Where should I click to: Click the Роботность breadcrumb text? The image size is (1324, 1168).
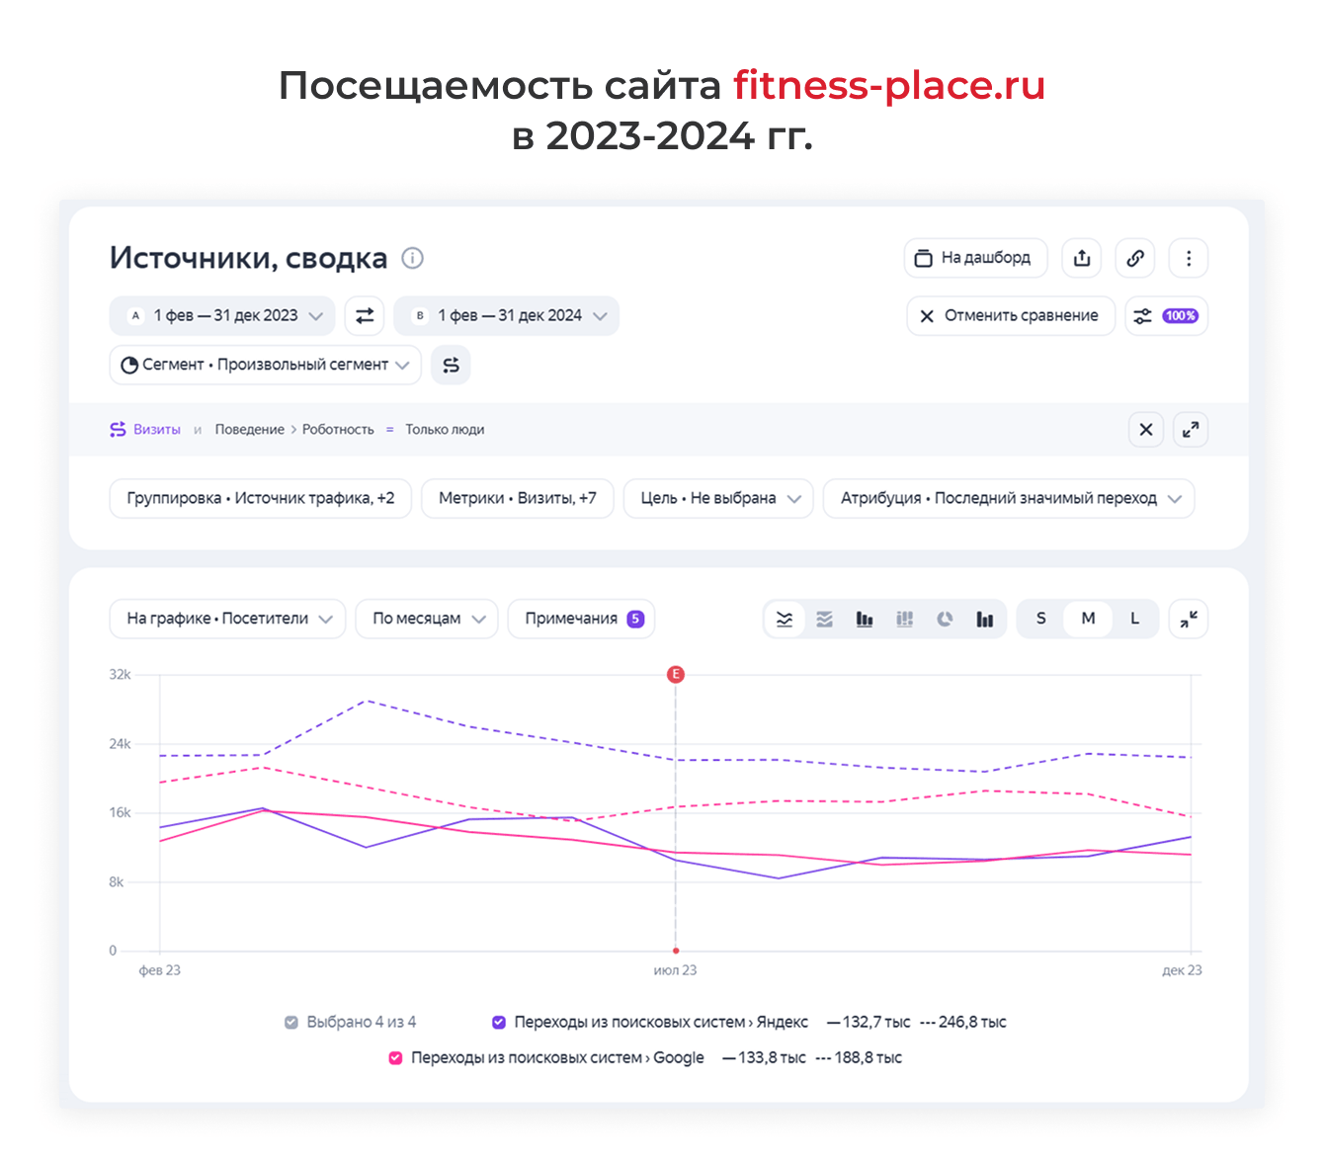coord(338,429)
